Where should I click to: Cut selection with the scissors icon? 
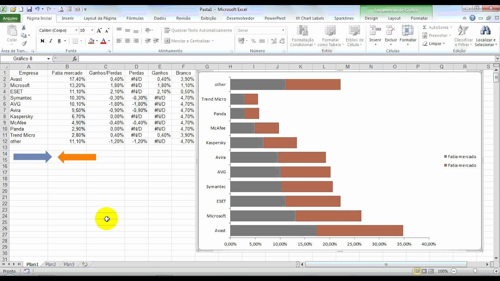[x=24, y=28]
